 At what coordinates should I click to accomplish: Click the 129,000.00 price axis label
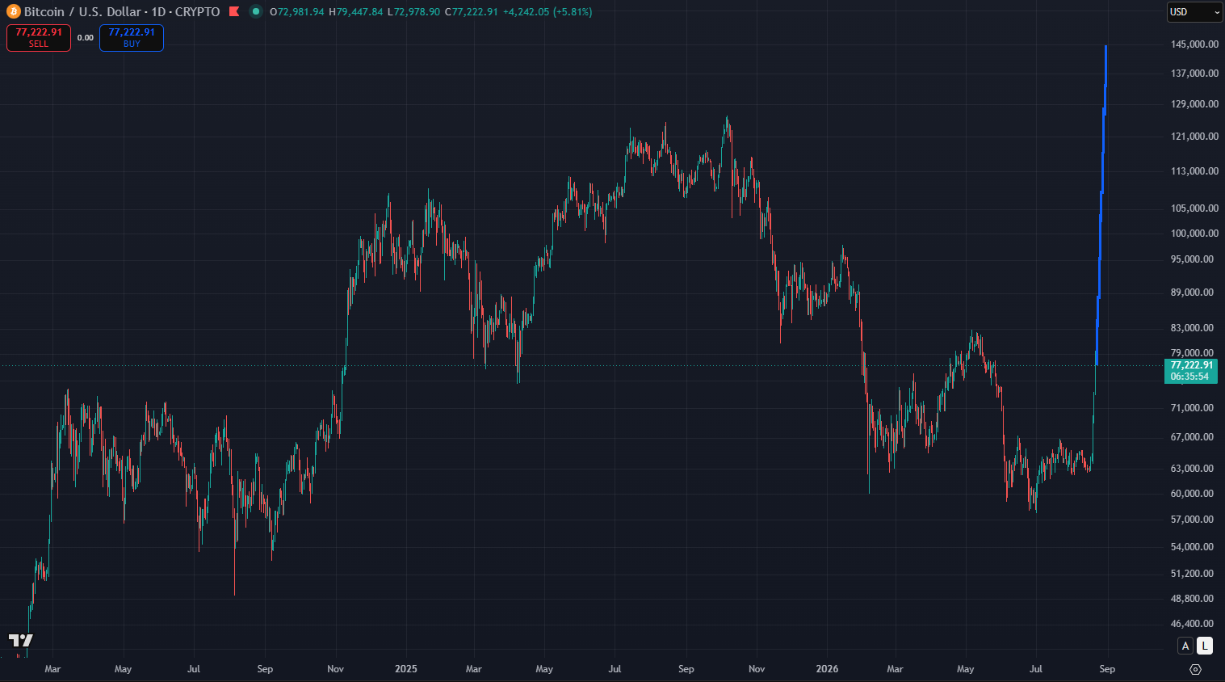click(1194, 104)
